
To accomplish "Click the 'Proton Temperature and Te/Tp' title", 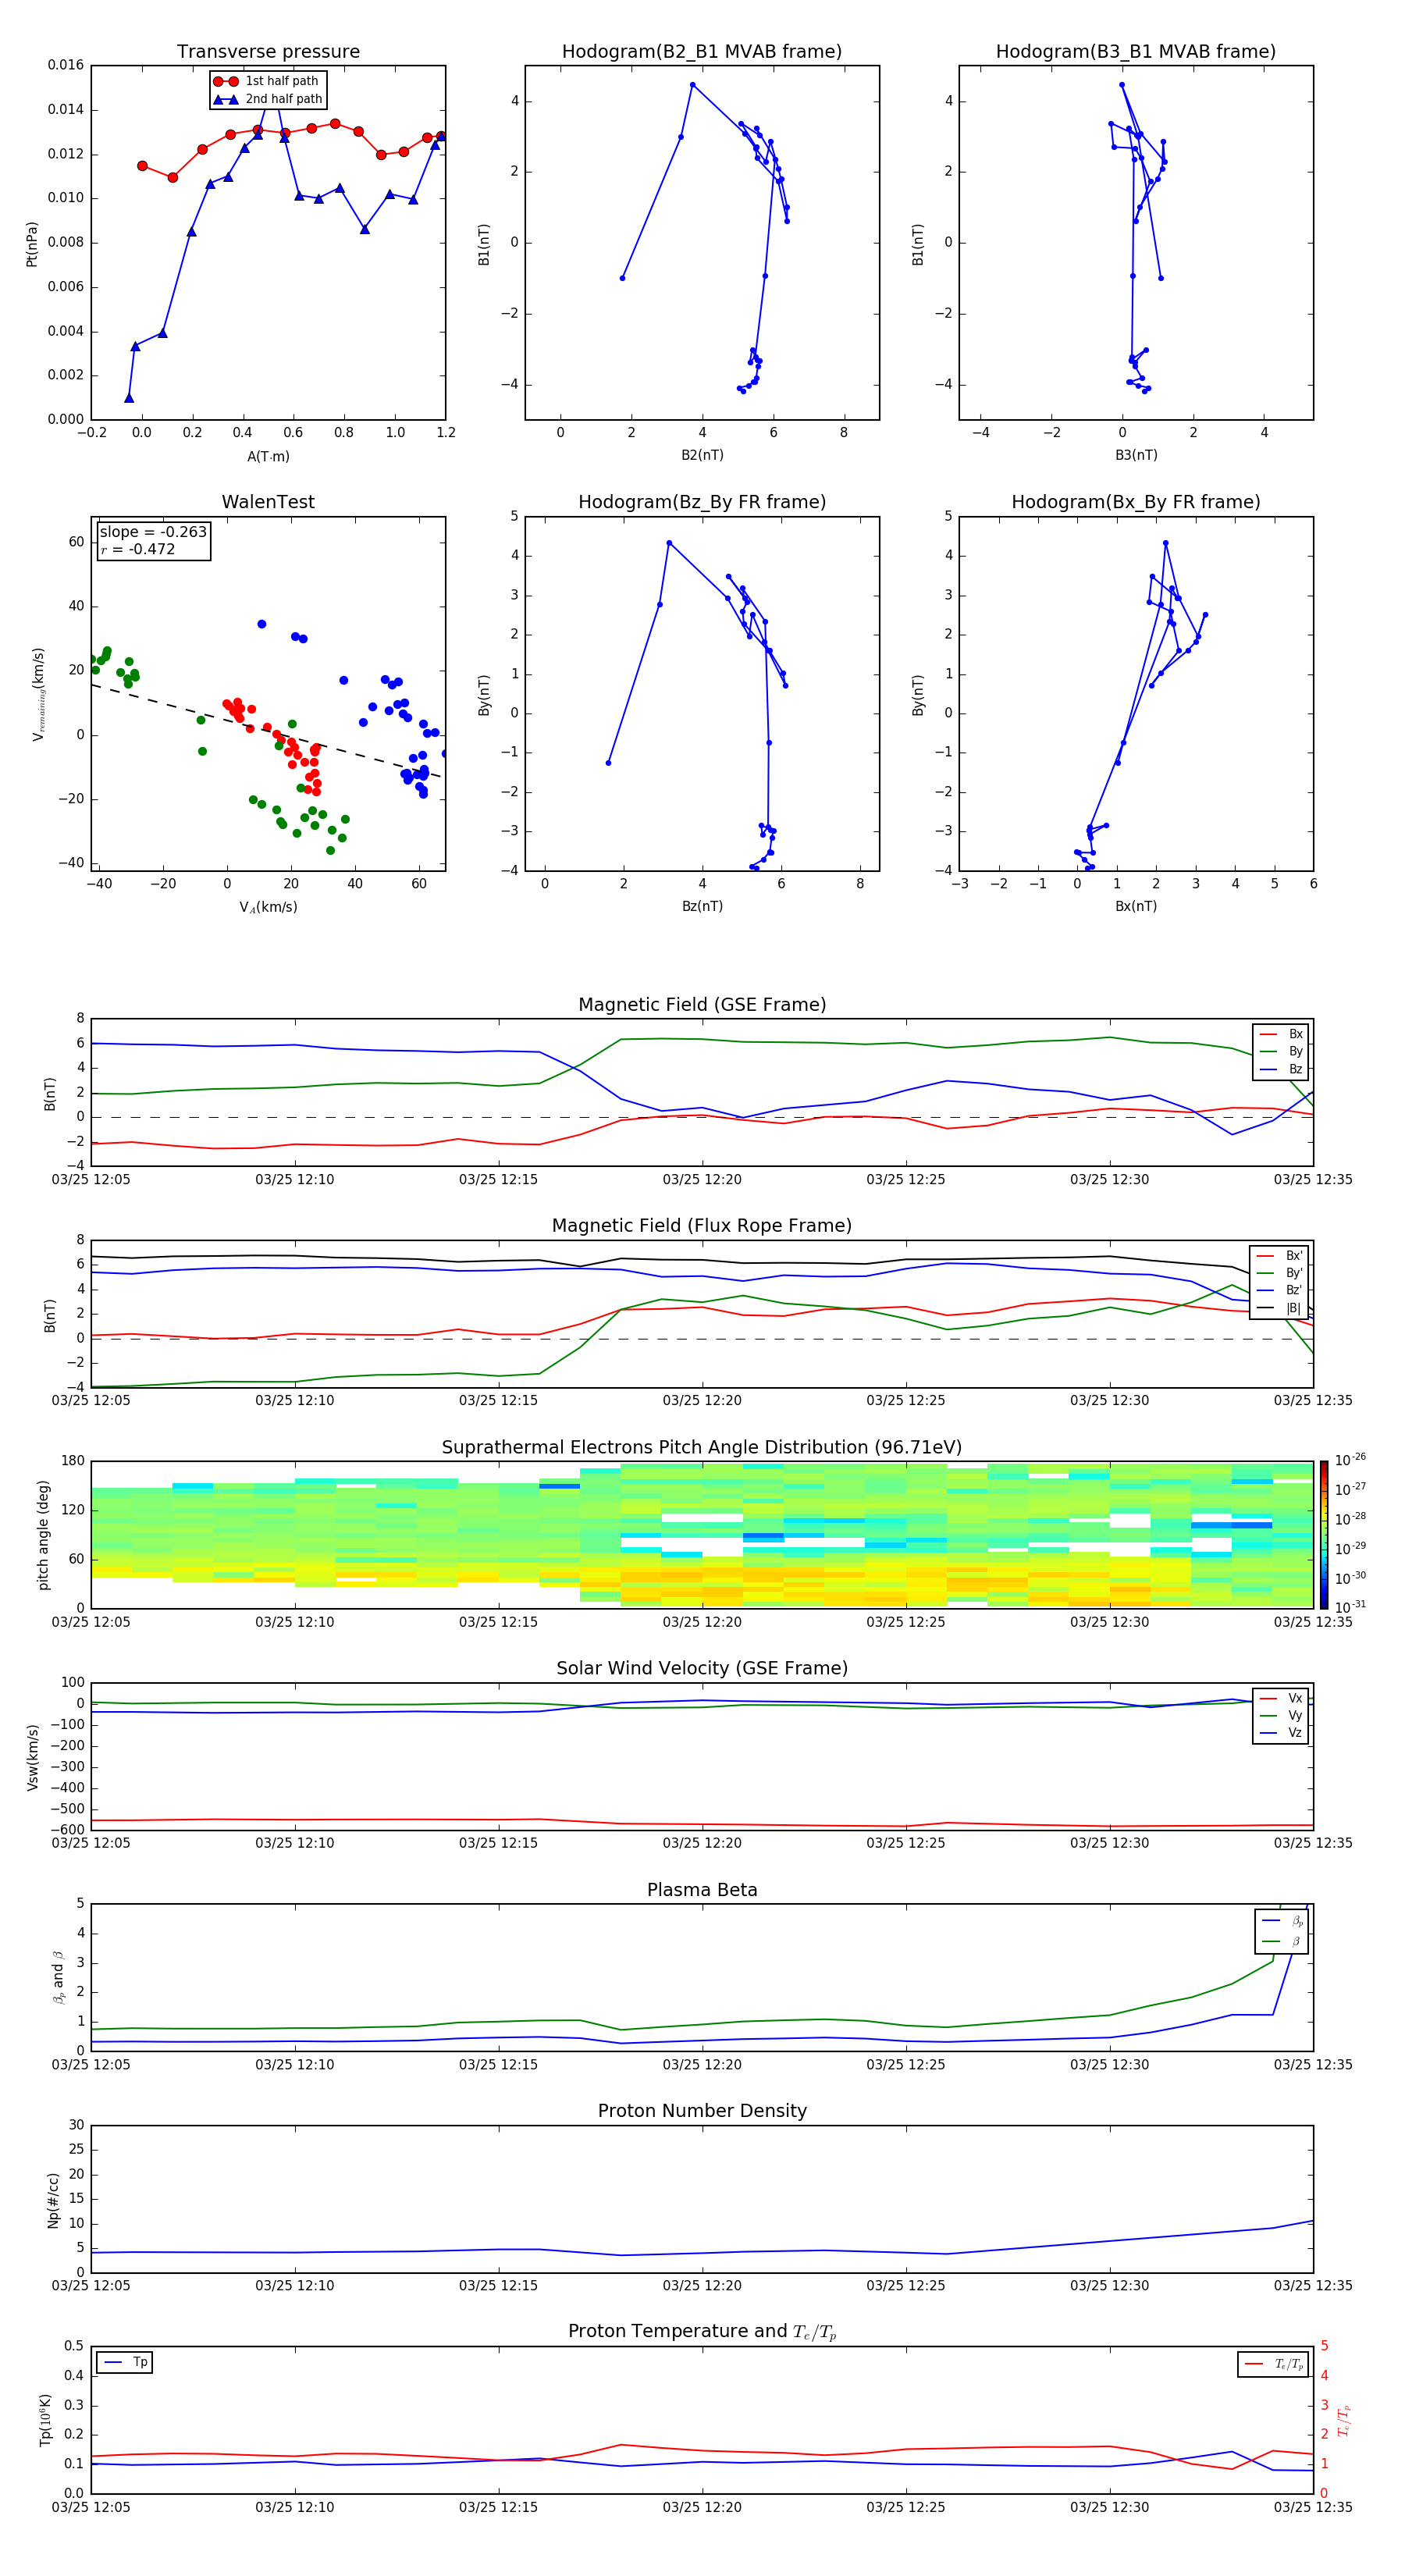I will coord(702,2332).
